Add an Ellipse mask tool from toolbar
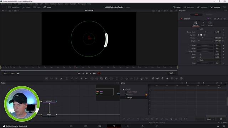 point(122,78)
